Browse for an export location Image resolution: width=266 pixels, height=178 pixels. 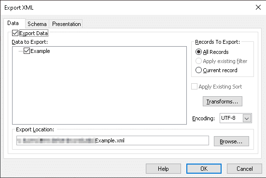pos(231,141)
